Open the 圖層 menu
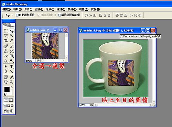Image resolution: width=172 pixels, height=127 pixels. point(39,9)
